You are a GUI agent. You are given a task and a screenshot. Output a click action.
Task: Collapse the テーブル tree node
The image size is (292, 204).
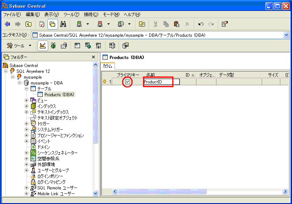coord(27,89)
